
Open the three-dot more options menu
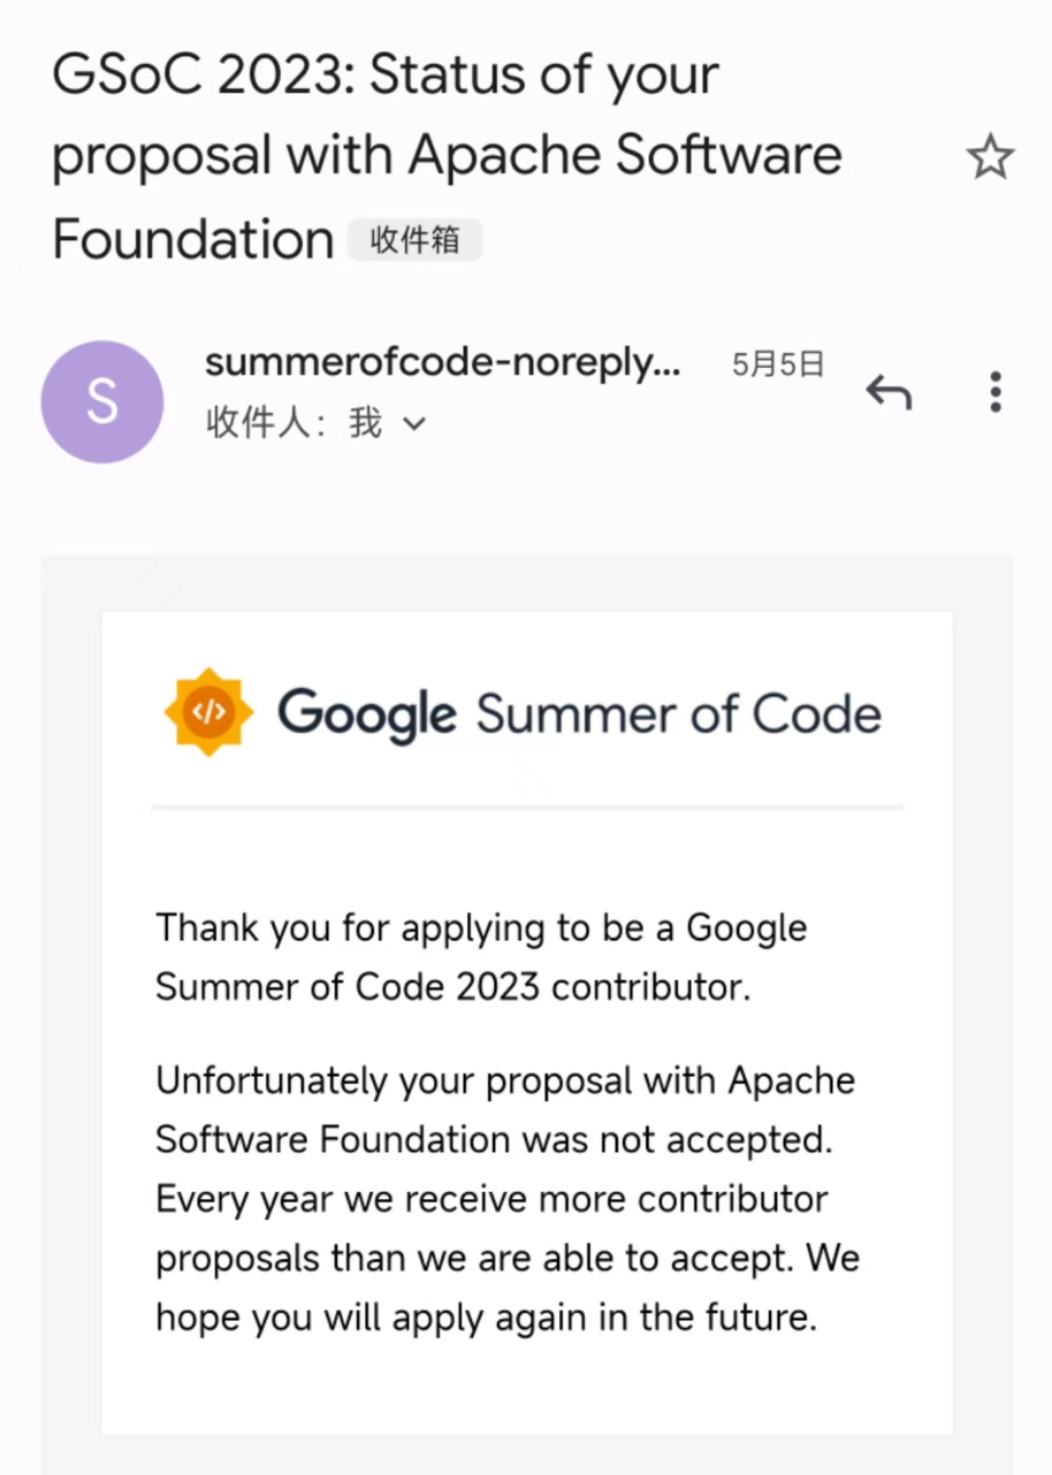coord(995,392)
